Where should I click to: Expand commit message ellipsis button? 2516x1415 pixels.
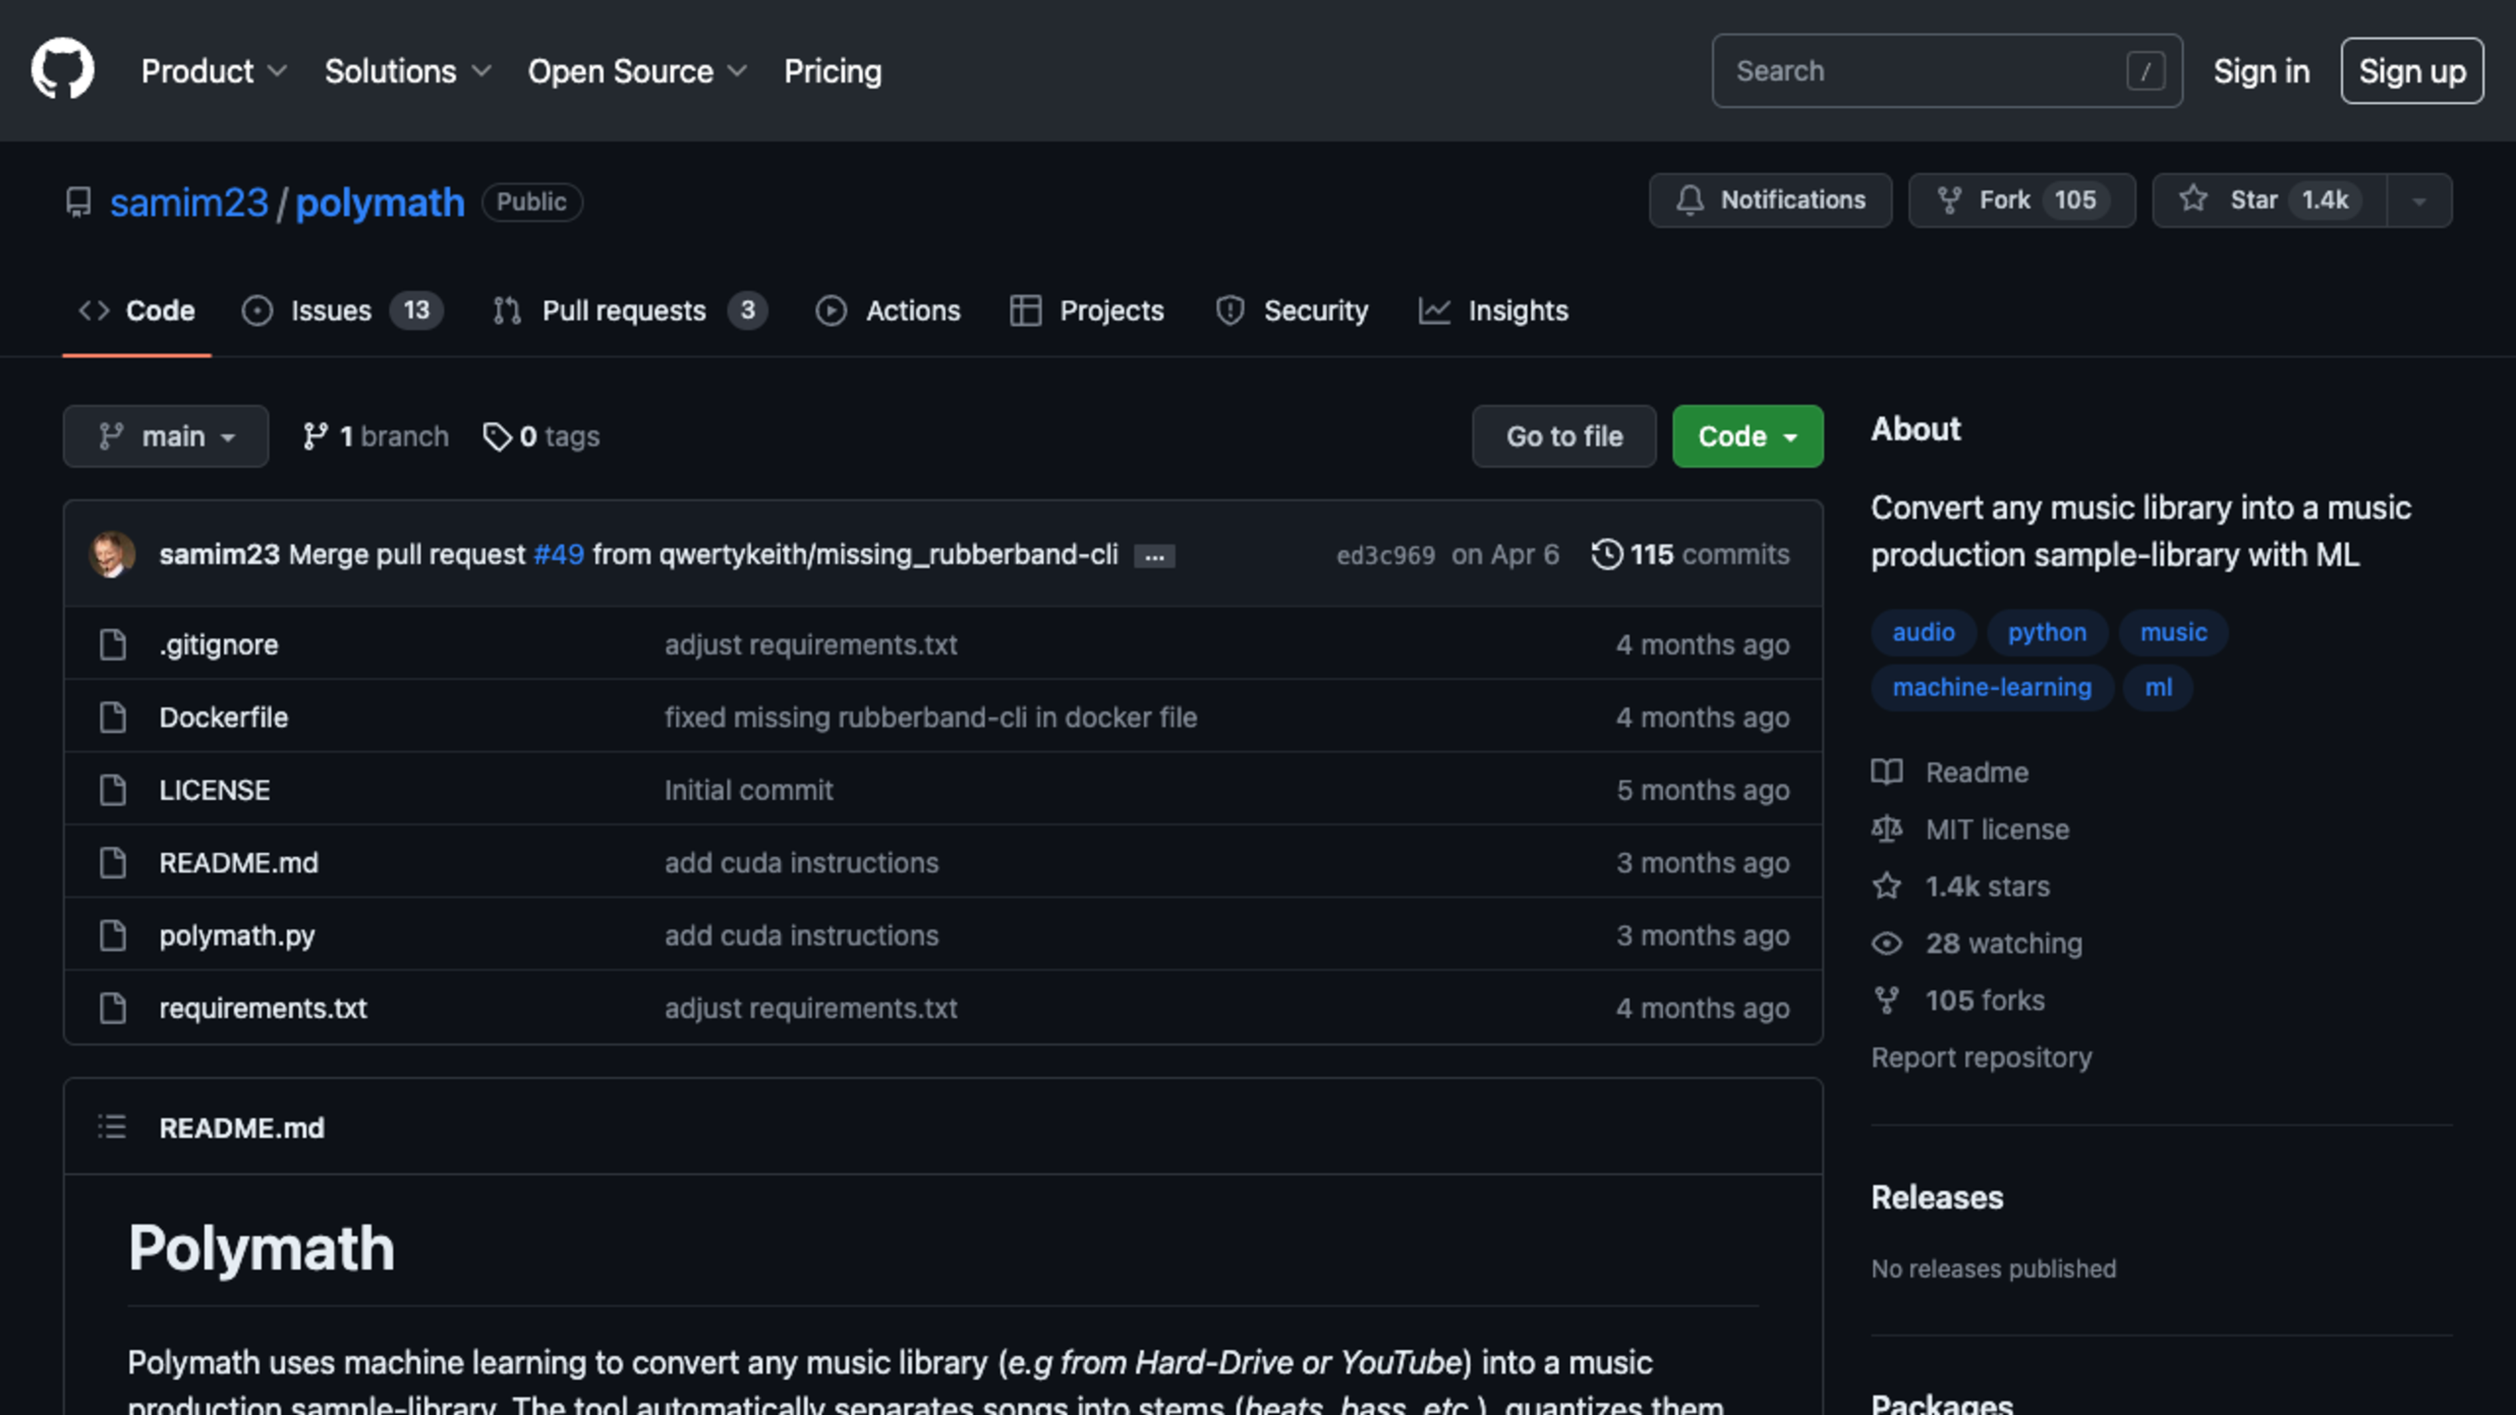[x=1154, y=557]
